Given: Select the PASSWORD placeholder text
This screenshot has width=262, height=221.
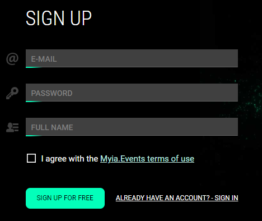Looking at the screenshot, I should [52, 93].
